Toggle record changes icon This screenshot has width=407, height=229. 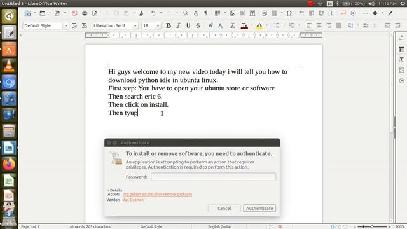(x=354, y=13)
